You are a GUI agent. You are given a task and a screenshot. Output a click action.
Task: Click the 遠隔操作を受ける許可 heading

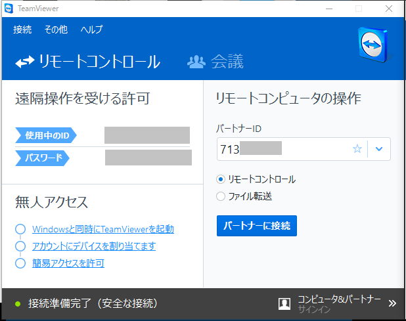(83, 98)
